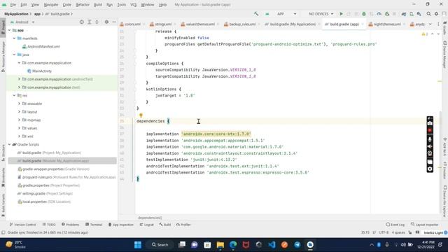Image resolution: width=448 pixels, height=252 pixels.
Task: Open the Problems tool window
Action: coord(70,225)
